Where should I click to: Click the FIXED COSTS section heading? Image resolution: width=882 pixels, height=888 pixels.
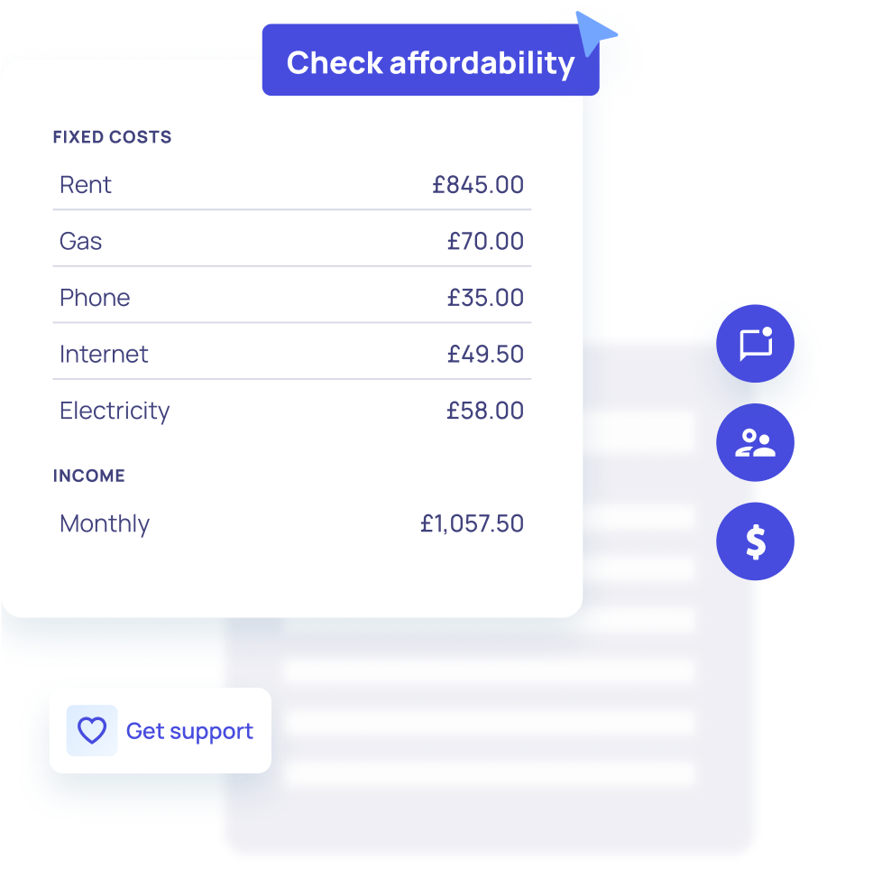click(112, 137)
